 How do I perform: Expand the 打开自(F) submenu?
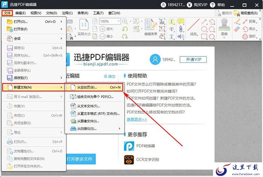pos(34,29)
